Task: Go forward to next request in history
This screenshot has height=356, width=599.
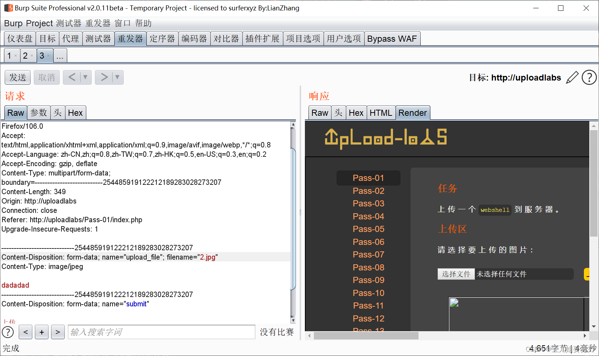Action: 104,77
